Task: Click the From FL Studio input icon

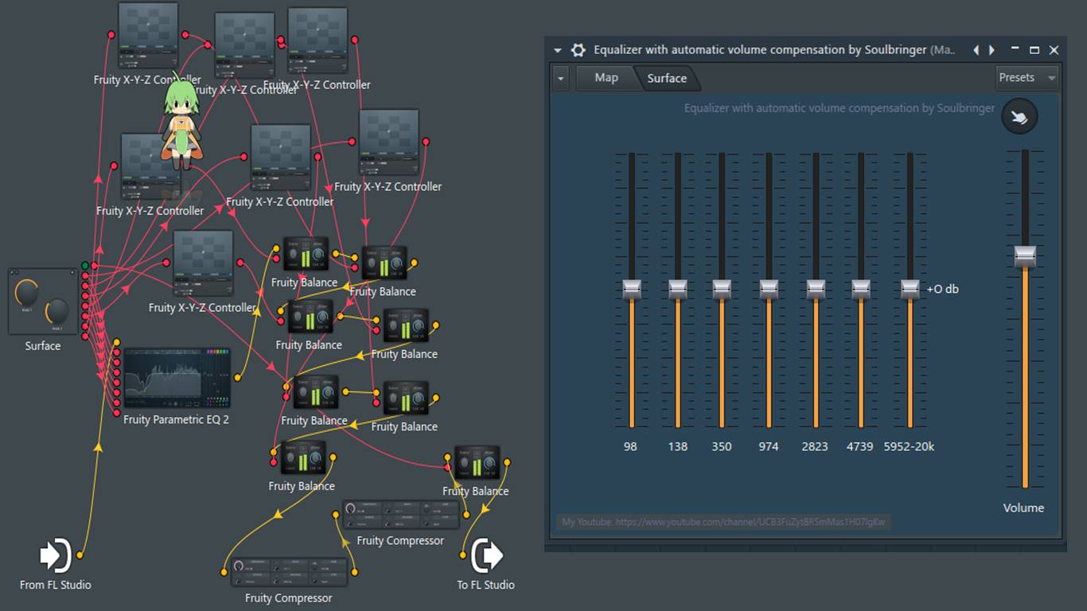Action: tap(56, 555)
